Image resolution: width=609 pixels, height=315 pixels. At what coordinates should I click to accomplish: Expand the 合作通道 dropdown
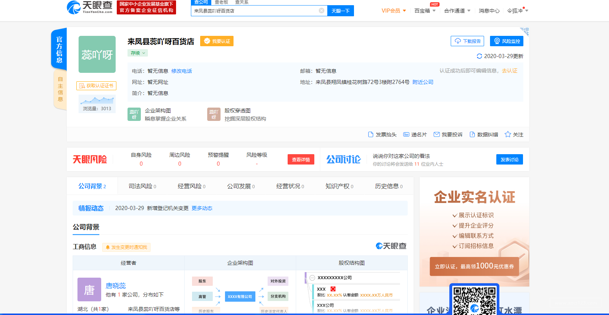click(x=457, y=11)
